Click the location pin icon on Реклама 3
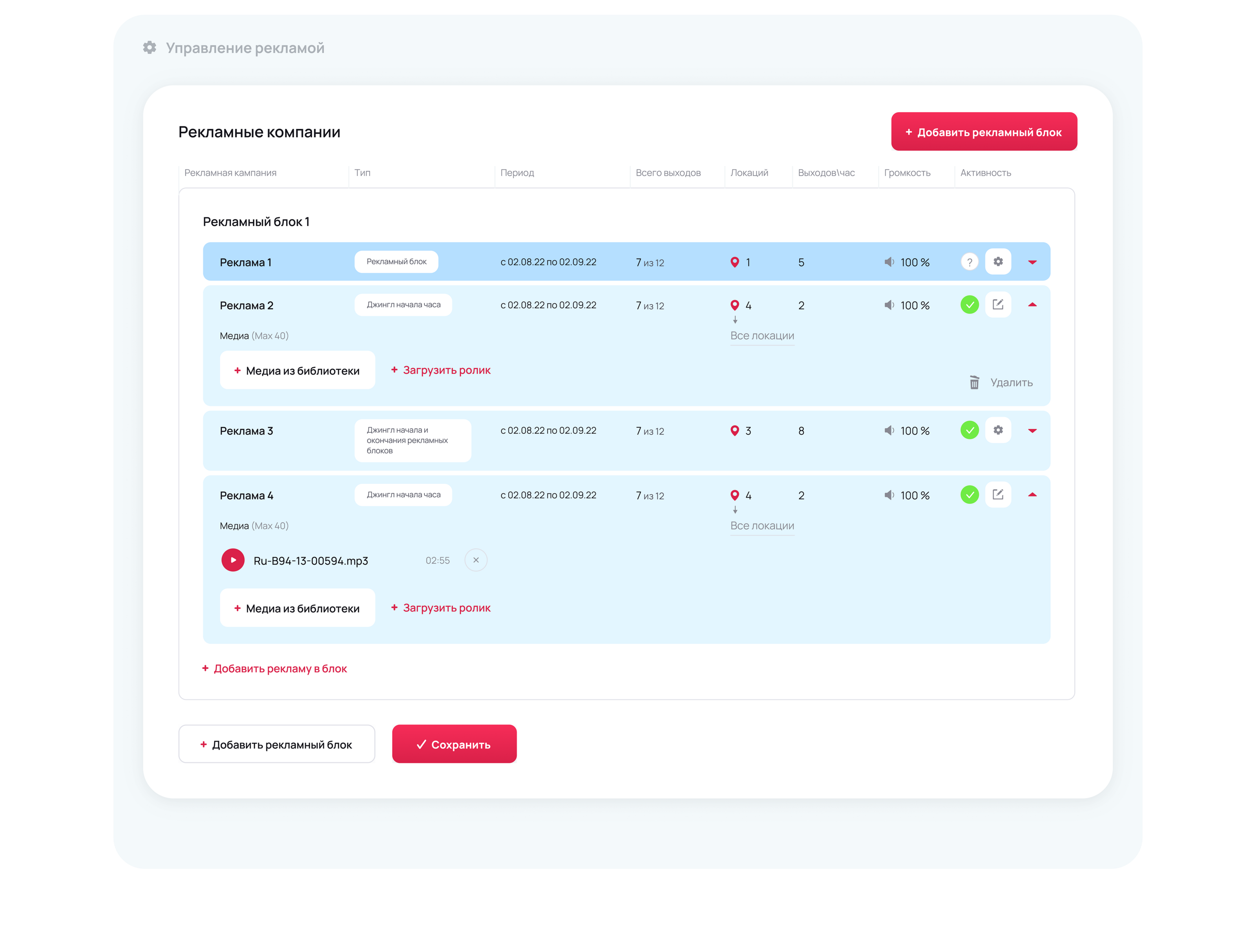The image size is (1256, 937). pos(734,431)
